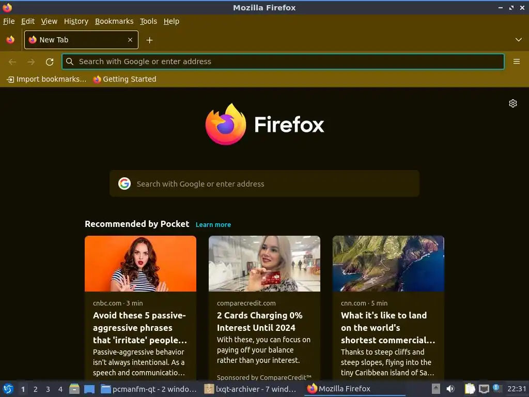Open the Edit menu

coord(28,21)
